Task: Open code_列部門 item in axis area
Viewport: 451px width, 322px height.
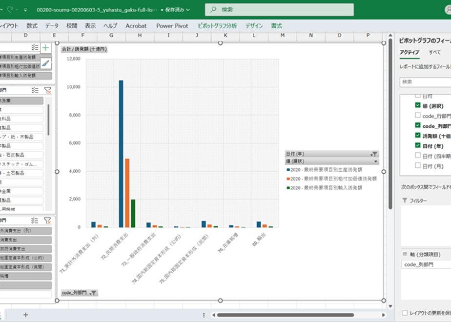Action: coord(426,264)
